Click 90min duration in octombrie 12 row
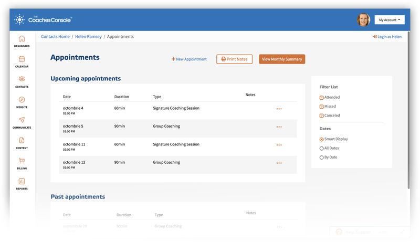The width and height of the screenshot is (420, 252). click(x=120, y=162)
